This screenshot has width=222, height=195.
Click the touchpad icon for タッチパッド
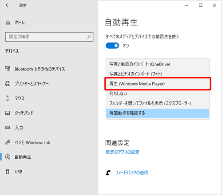[8, 113]
